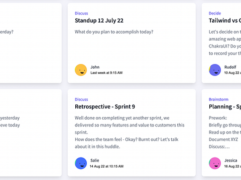
Task: Click "What do you plan to accomplish today?" text
Action: [x=114, y=32]
